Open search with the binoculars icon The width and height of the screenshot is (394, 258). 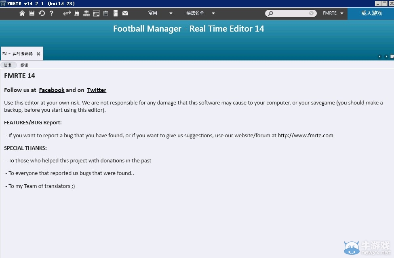[x=77, y=13]
